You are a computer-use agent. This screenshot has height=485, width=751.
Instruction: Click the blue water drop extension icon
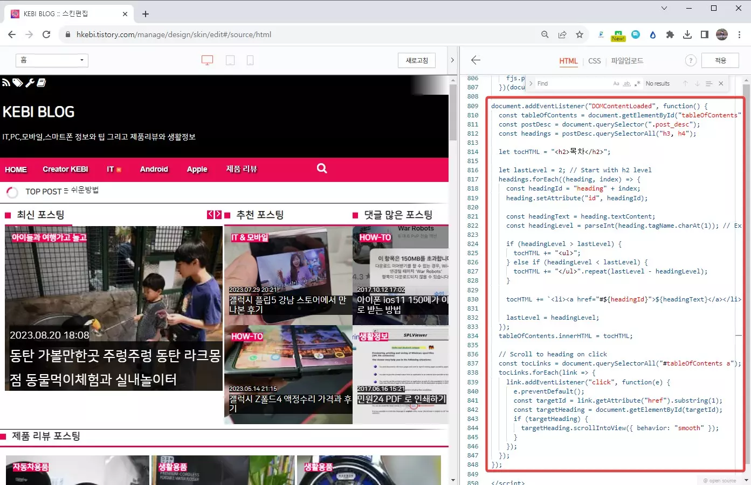click(x=653, y=34)
